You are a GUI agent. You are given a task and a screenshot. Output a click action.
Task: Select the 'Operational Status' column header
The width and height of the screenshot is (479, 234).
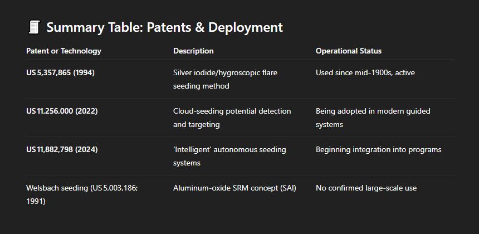[349, 51]
